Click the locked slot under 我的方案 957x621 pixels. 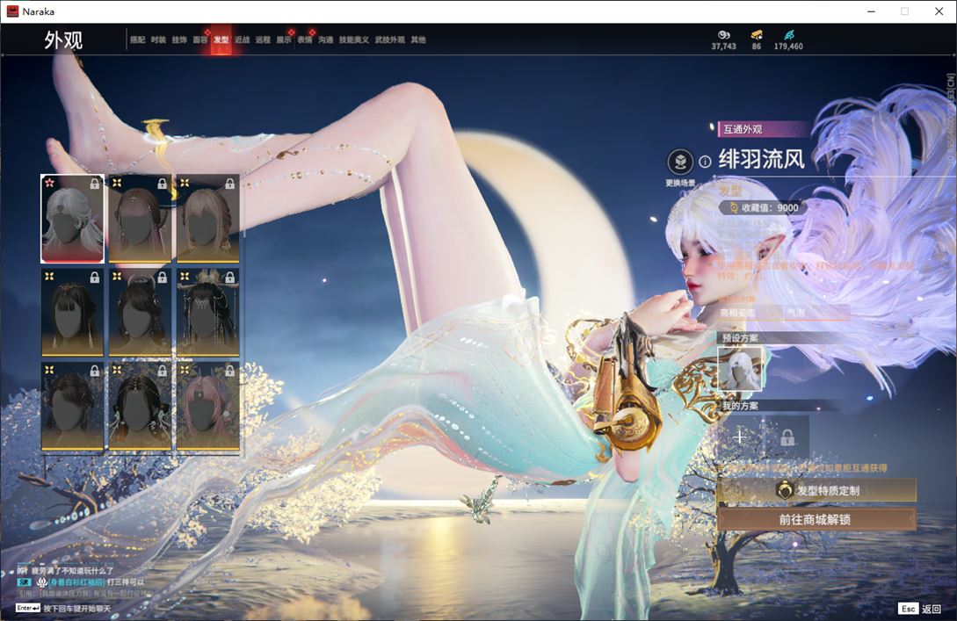[787, 437]
